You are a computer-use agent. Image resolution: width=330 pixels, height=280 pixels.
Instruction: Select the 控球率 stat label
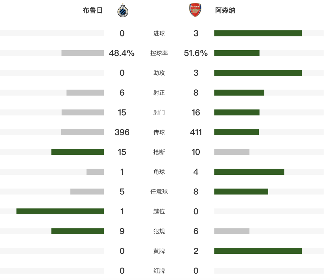(159, 53)
